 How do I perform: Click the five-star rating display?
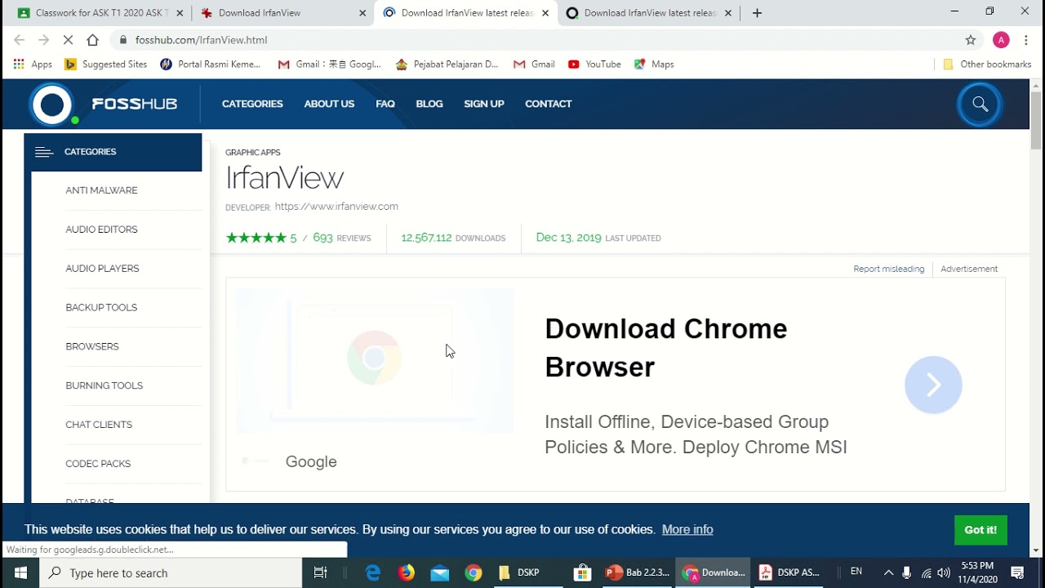(x=256, y=238)
